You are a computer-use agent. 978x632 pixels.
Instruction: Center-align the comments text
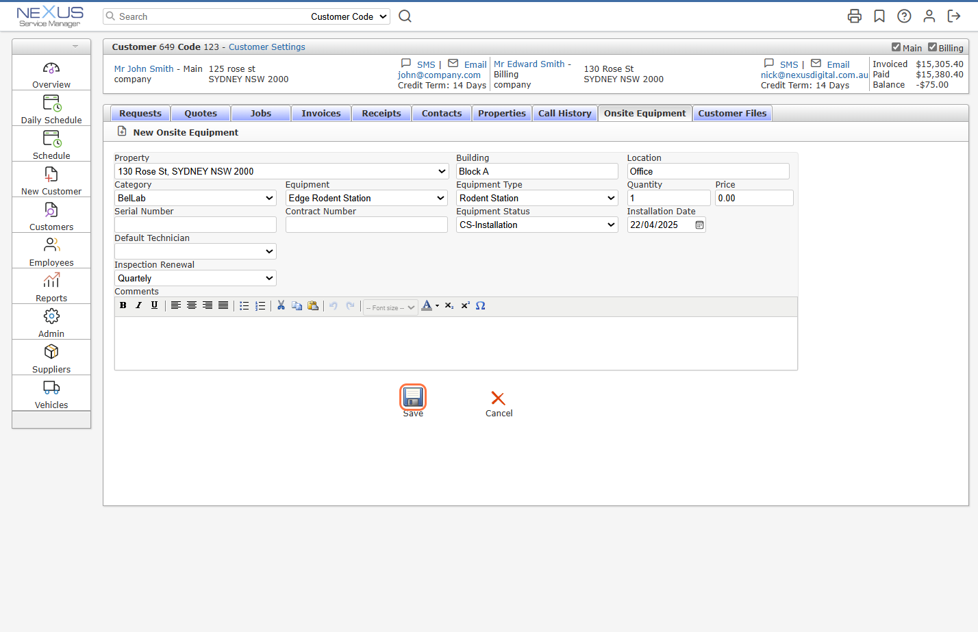[192, 305]
